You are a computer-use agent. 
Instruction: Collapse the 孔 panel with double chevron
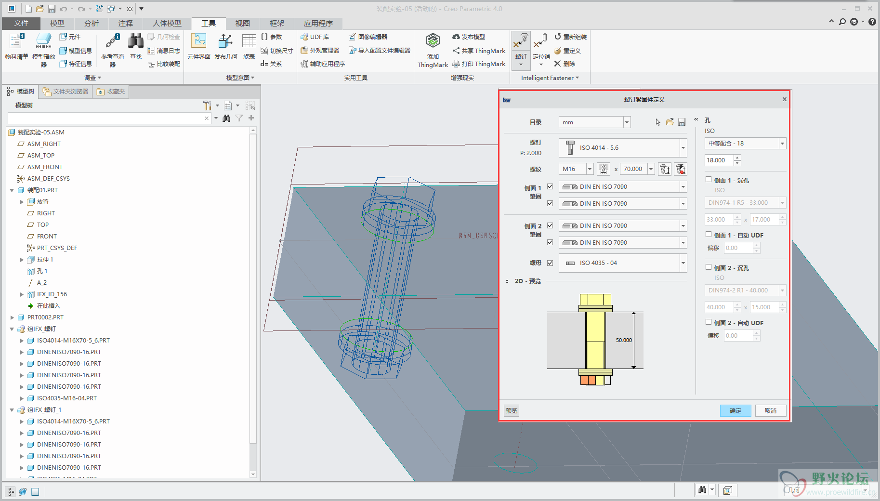tap(696, 119)
